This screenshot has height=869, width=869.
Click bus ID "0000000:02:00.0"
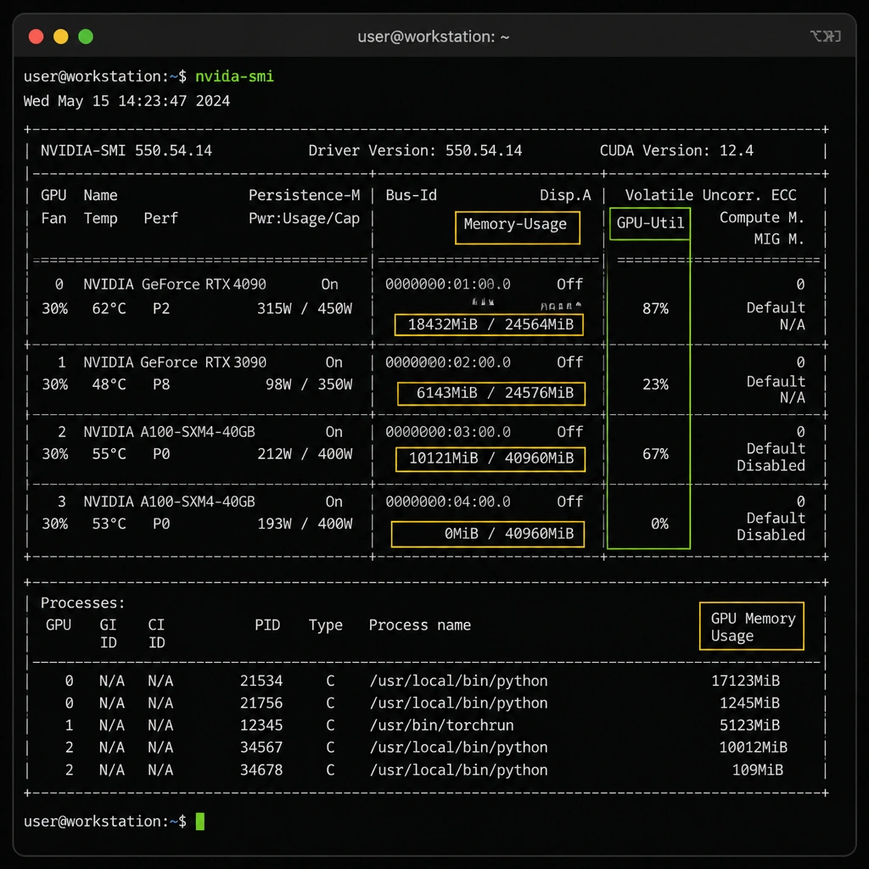(448, 362)
